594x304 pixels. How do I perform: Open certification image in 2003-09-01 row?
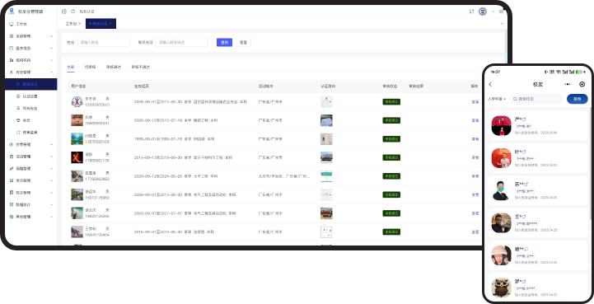click(x=326, y=213)
